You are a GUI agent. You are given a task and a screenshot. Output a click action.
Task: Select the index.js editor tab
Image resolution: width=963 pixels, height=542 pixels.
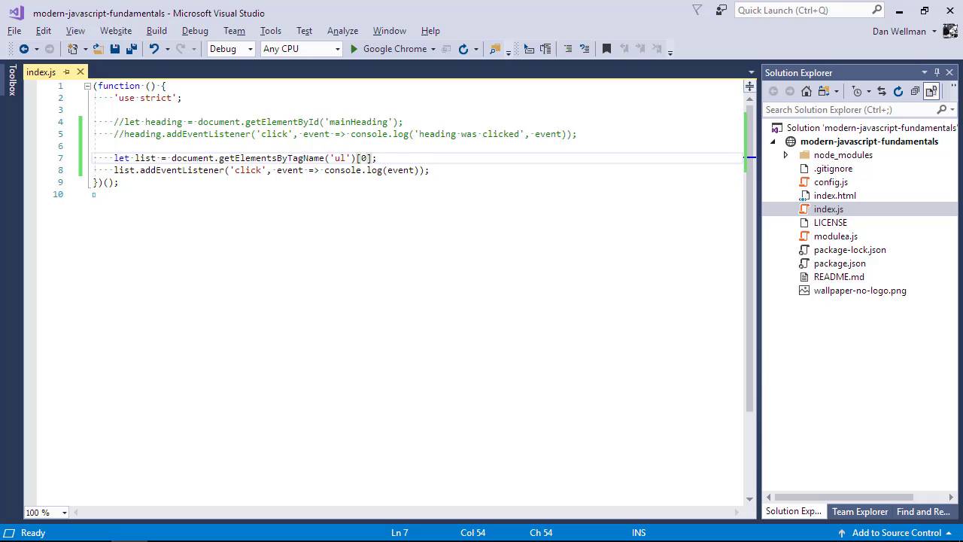click(41, 72)
